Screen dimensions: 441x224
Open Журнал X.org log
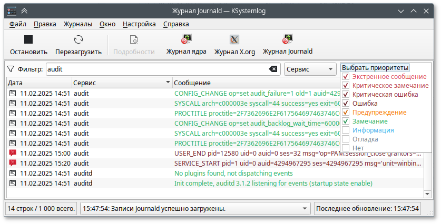pos(234,40)
